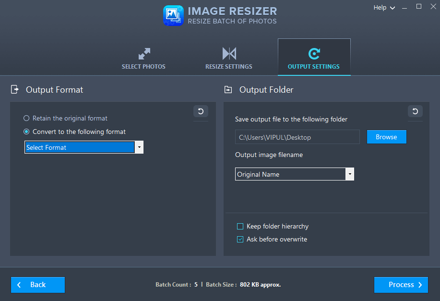Expand the Help menu chevron
This screenshot has width=440, height=301.
click(392, 8)
